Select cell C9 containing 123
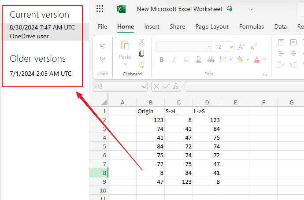 tap(178, 181)
